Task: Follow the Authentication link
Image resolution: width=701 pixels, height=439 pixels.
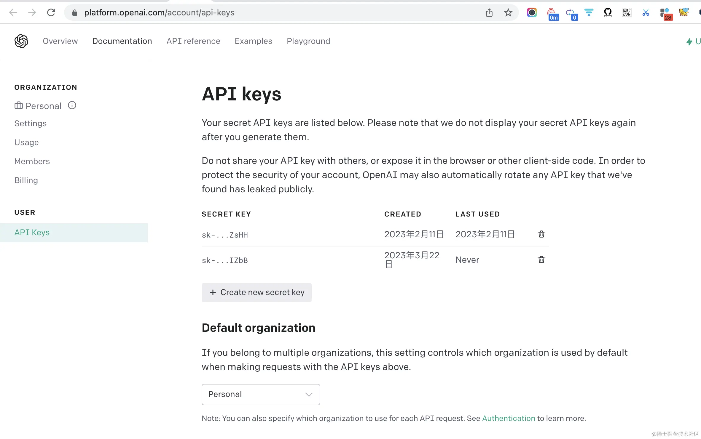Action: click(x=508, y=418)
